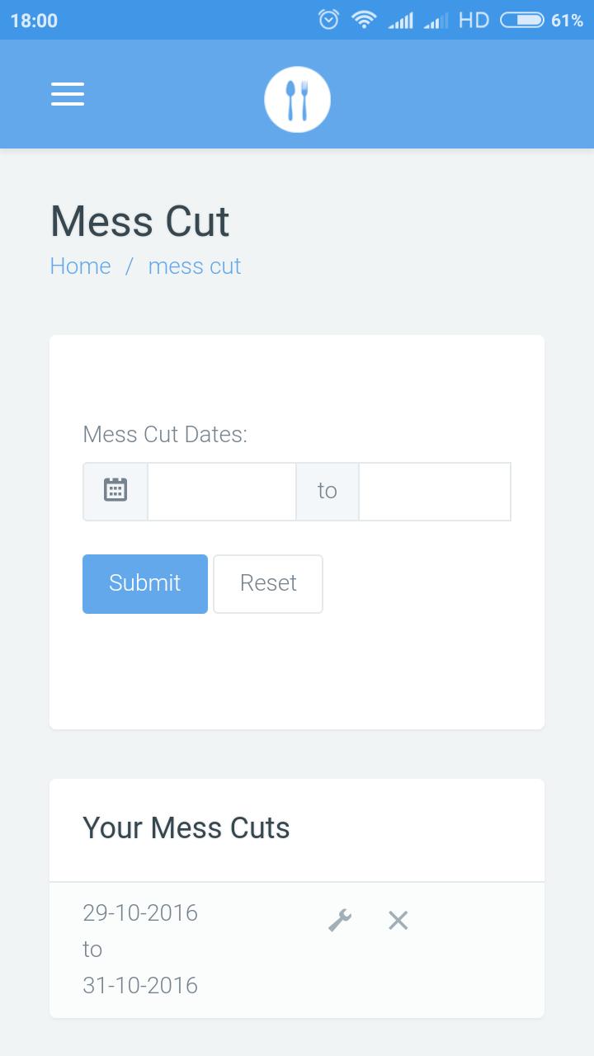Screen dimensions: 594x1056
Task: Focus the start date input field
Action: 222,491
